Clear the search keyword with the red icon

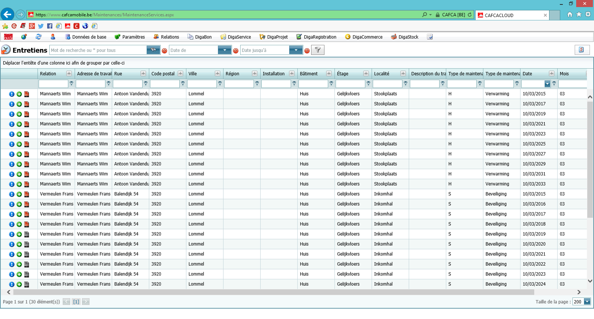[x=164, y=51]
